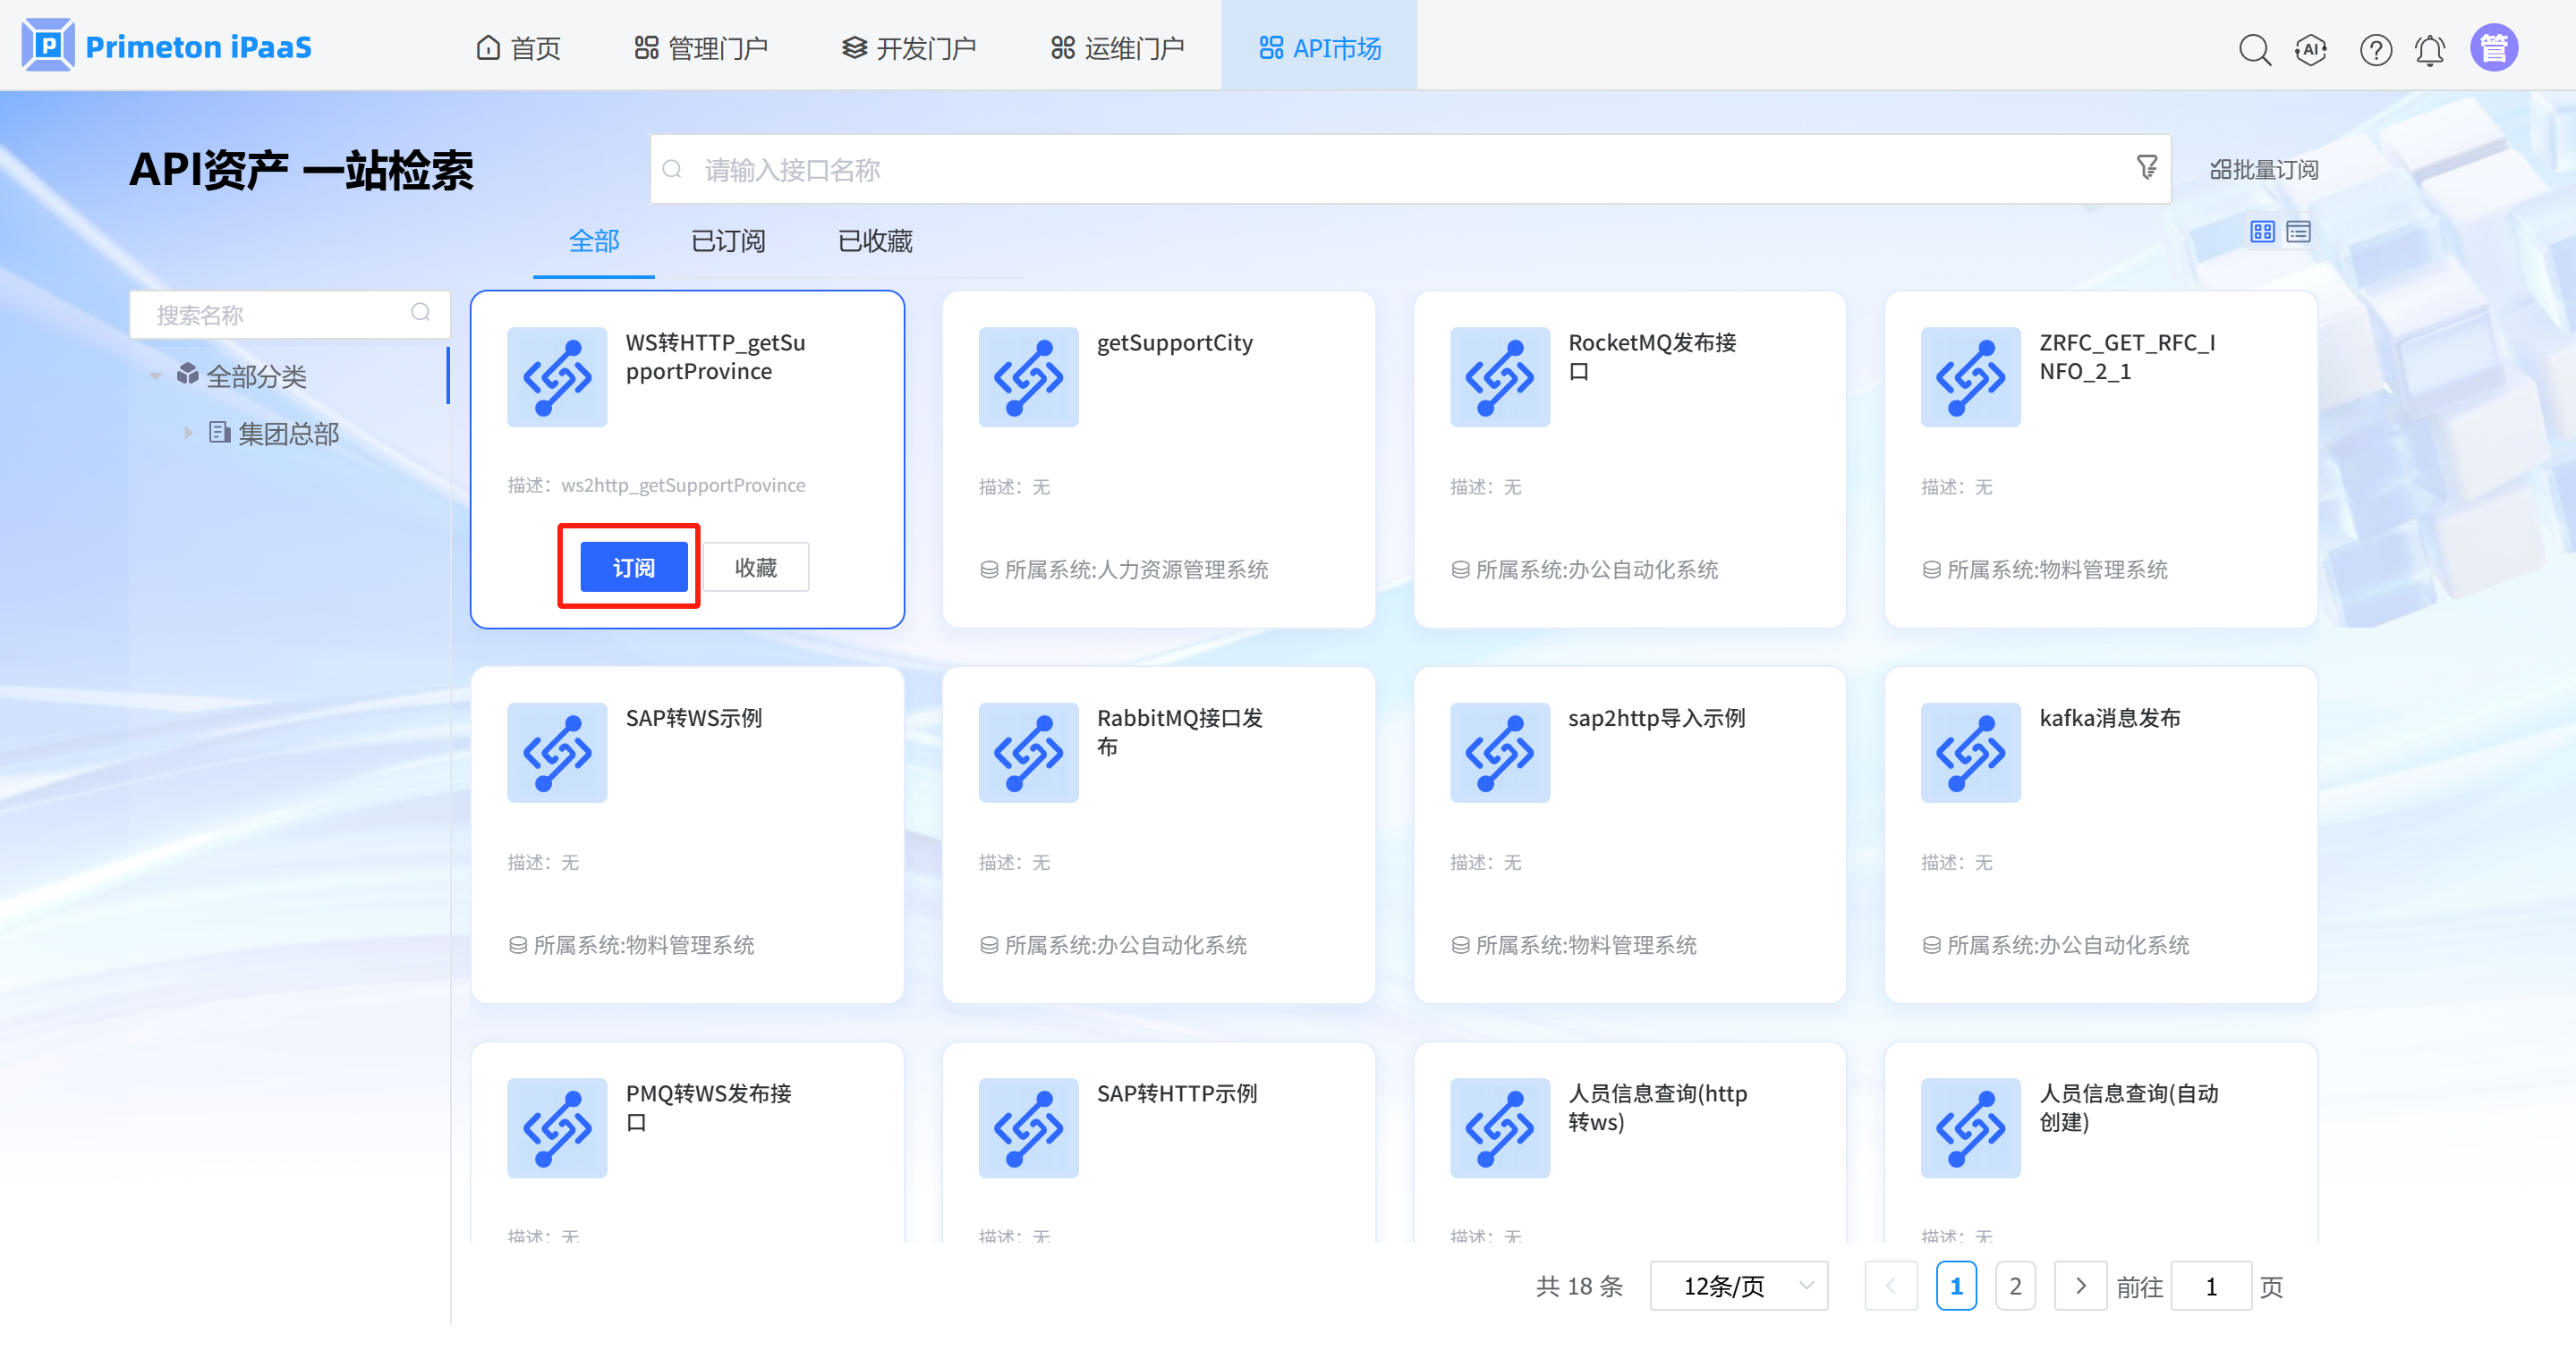Click the user avatar icon

[2494, 48]
